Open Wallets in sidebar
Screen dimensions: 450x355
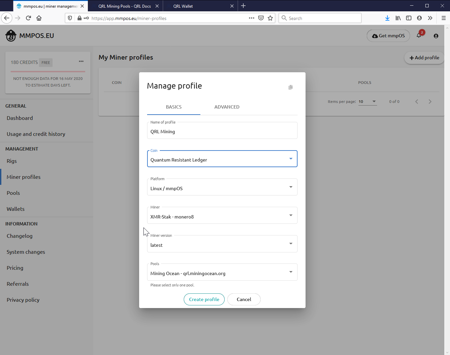click(x=16, y=209)
